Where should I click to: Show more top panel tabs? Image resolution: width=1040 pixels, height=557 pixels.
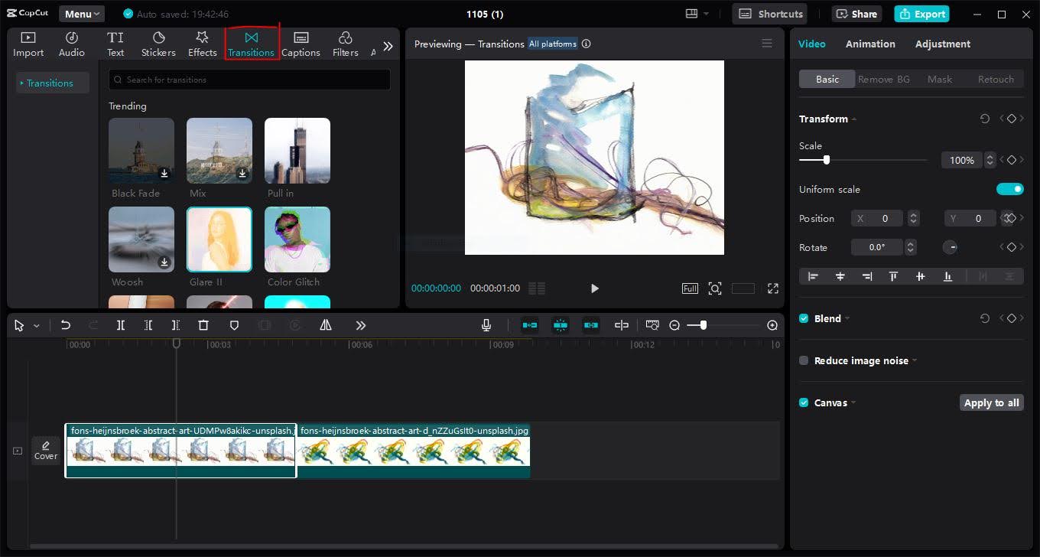coord(388,46)
